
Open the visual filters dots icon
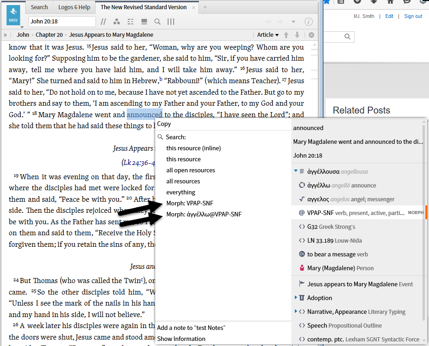[x=117, y=22]
